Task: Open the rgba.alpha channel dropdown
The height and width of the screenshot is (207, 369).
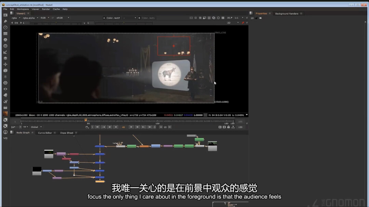Action: (30, 18)
